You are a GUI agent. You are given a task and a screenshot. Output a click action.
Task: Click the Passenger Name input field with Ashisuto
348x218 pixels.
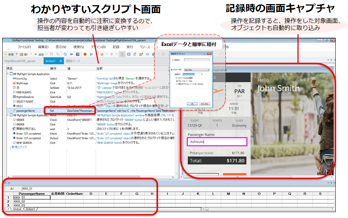(x=217, y=142)
